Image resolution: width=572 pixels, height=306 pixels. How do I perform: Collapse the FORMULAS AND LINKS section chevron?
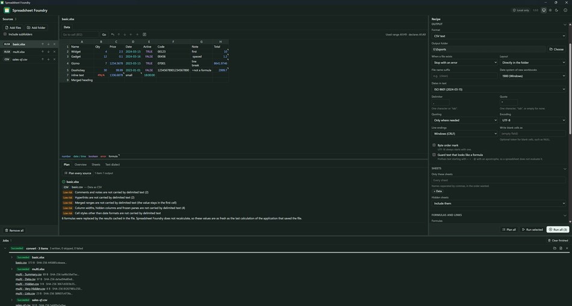pos(565,216)
